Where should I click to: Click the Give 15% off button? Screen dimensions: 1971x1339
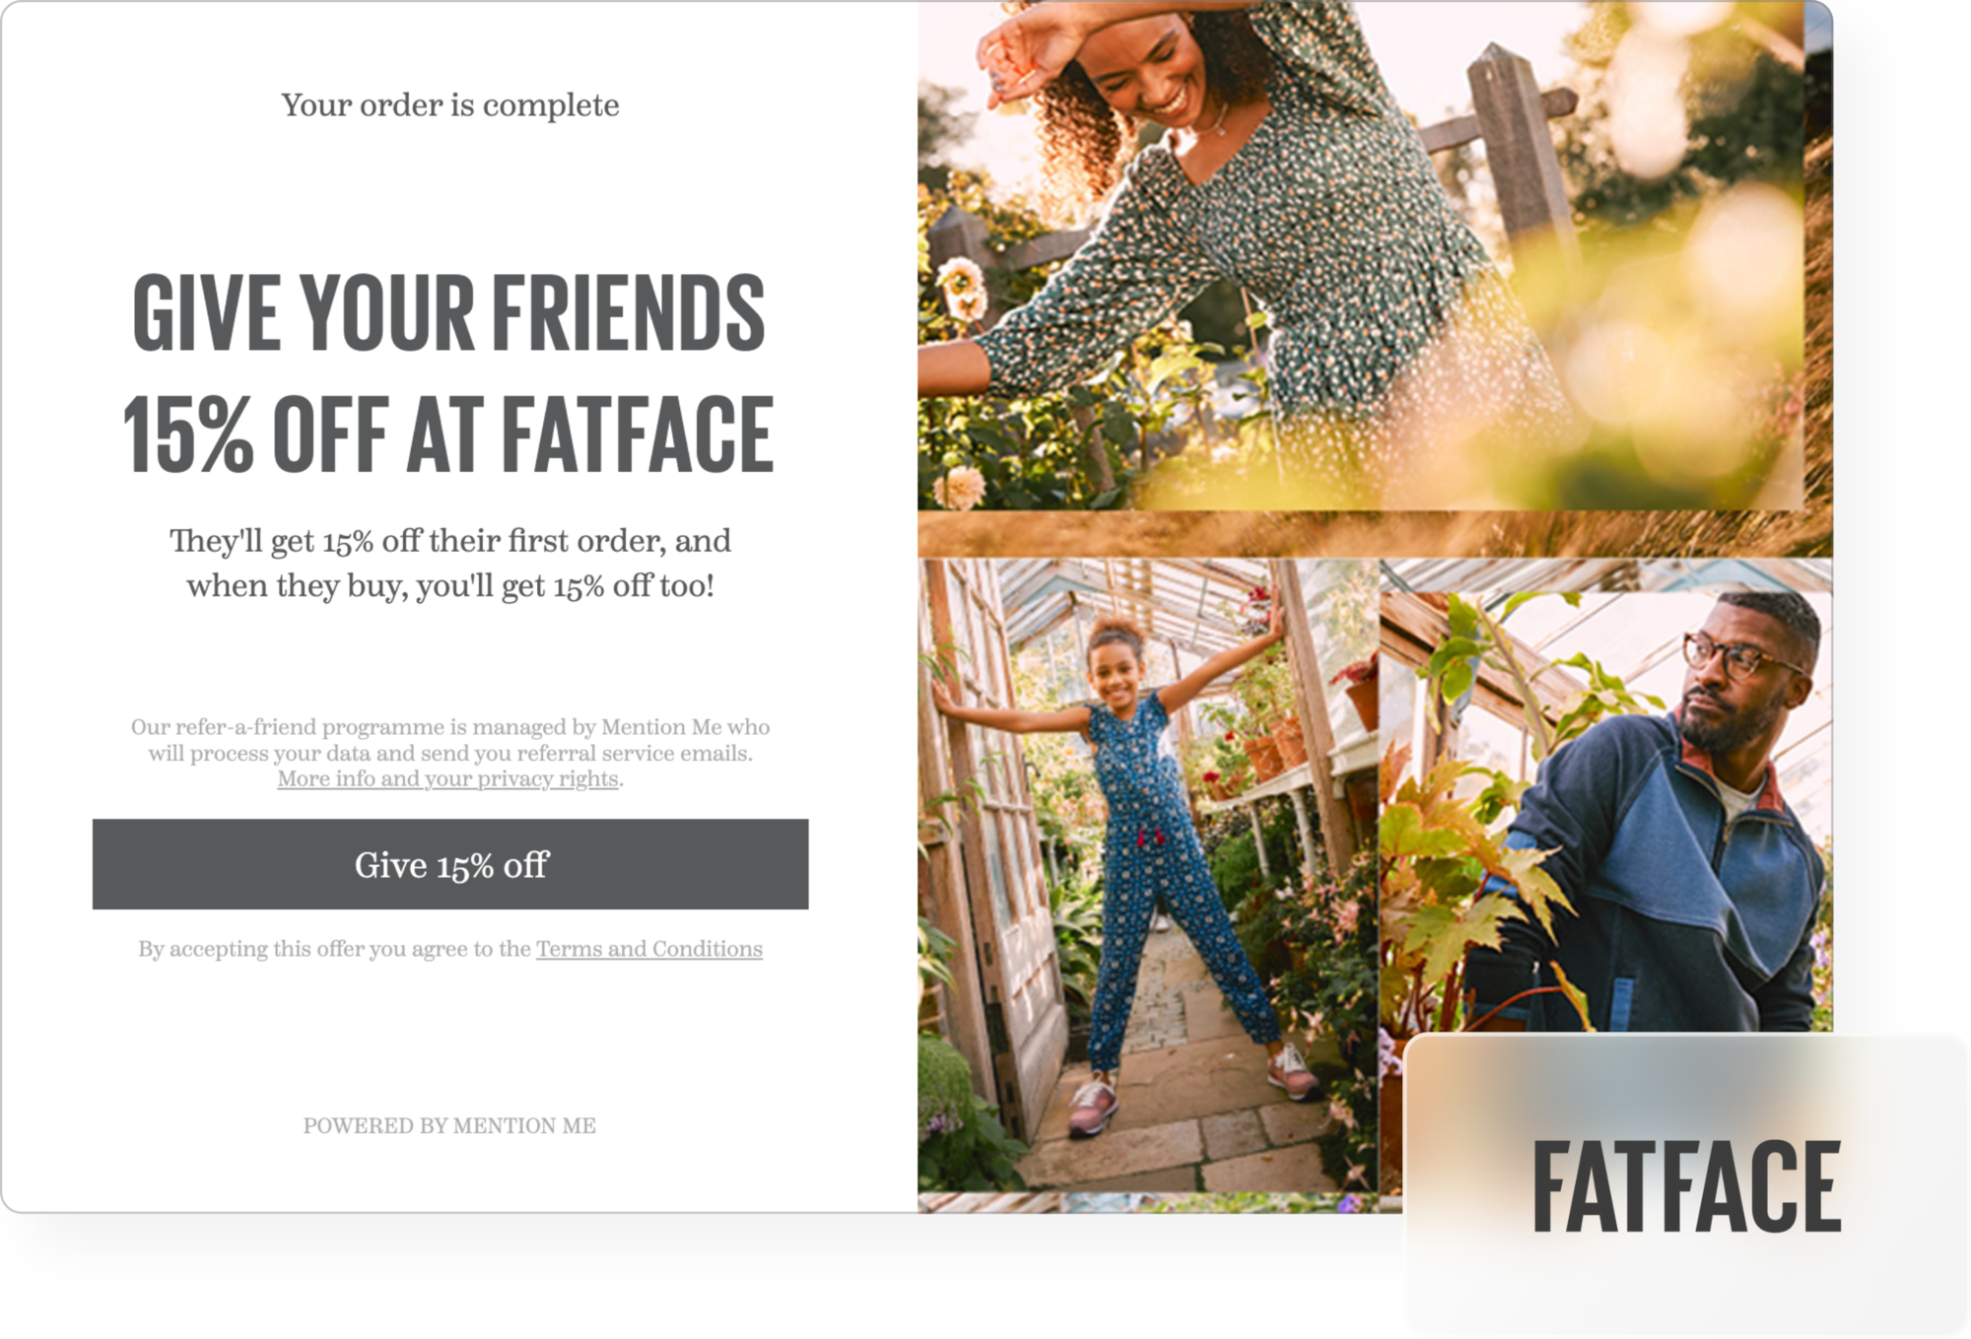[x=450, y=864]
